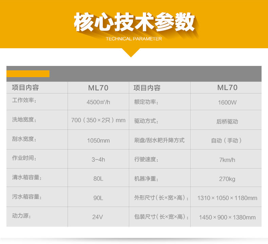
Task: Click the 刷盘/刮水耙升降方式 label
Action: 159,140
